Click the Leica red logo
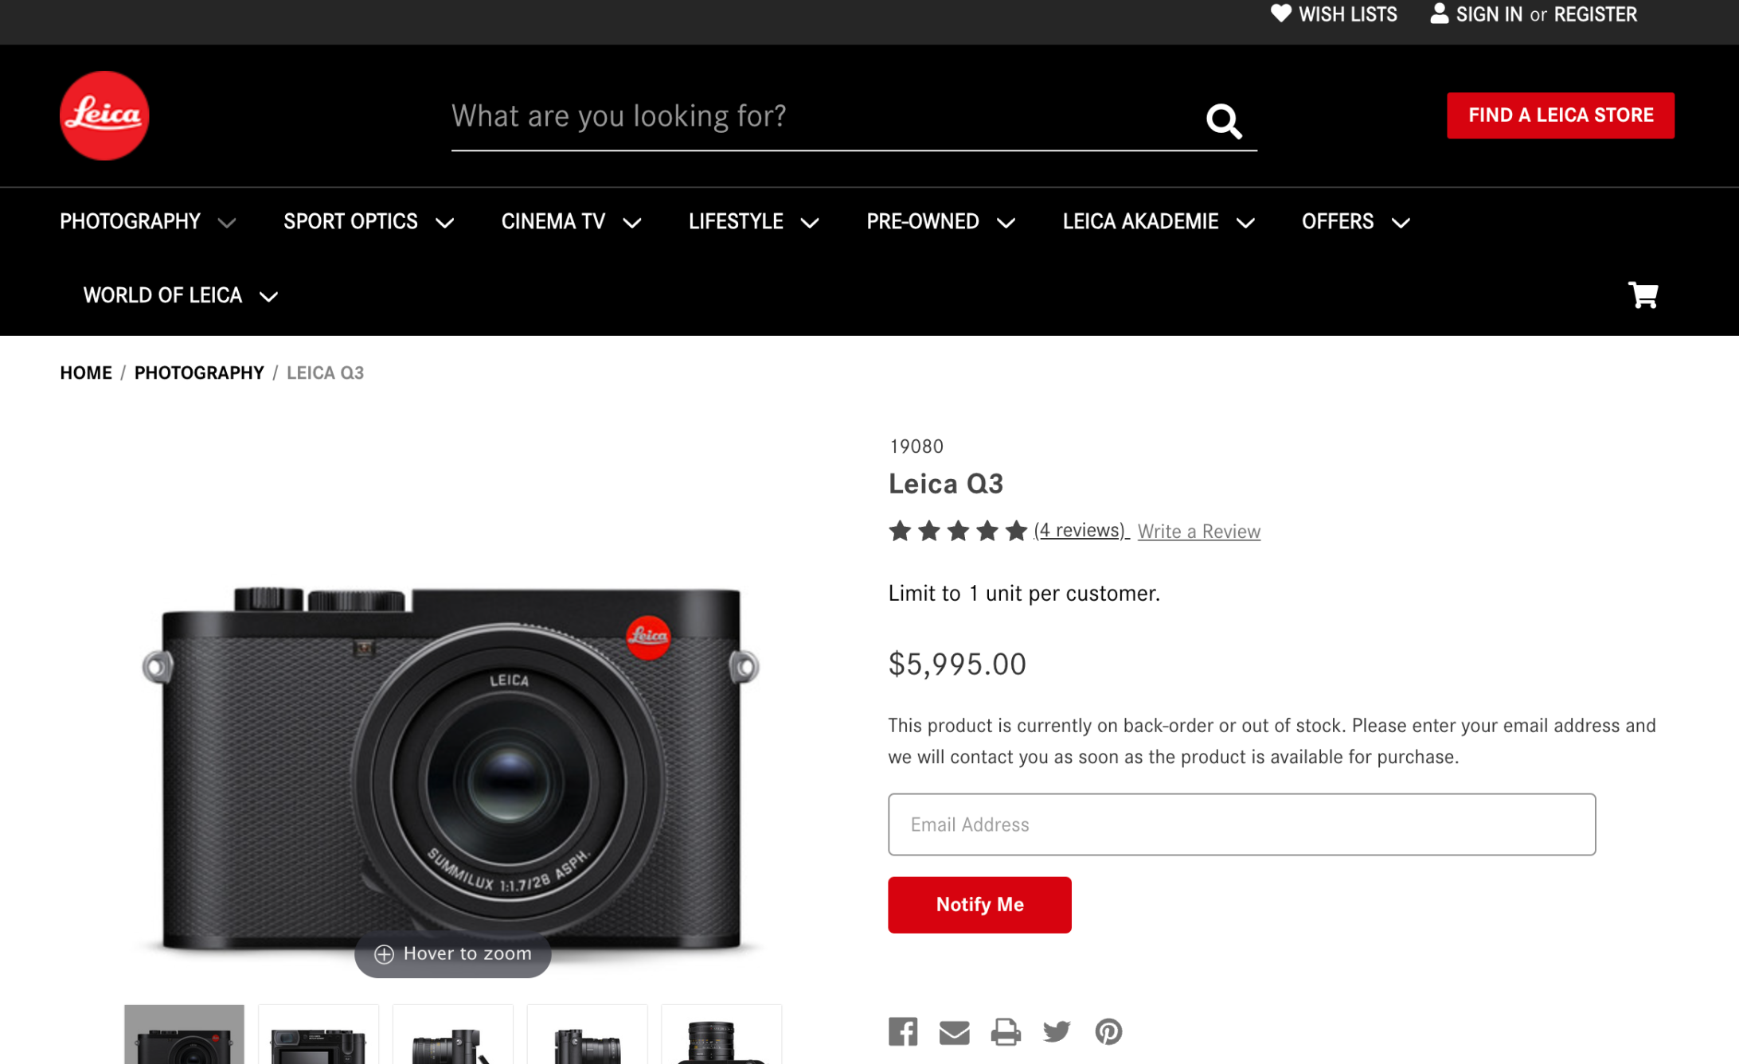This screenshot has width=1739, height=1064. 104,115
